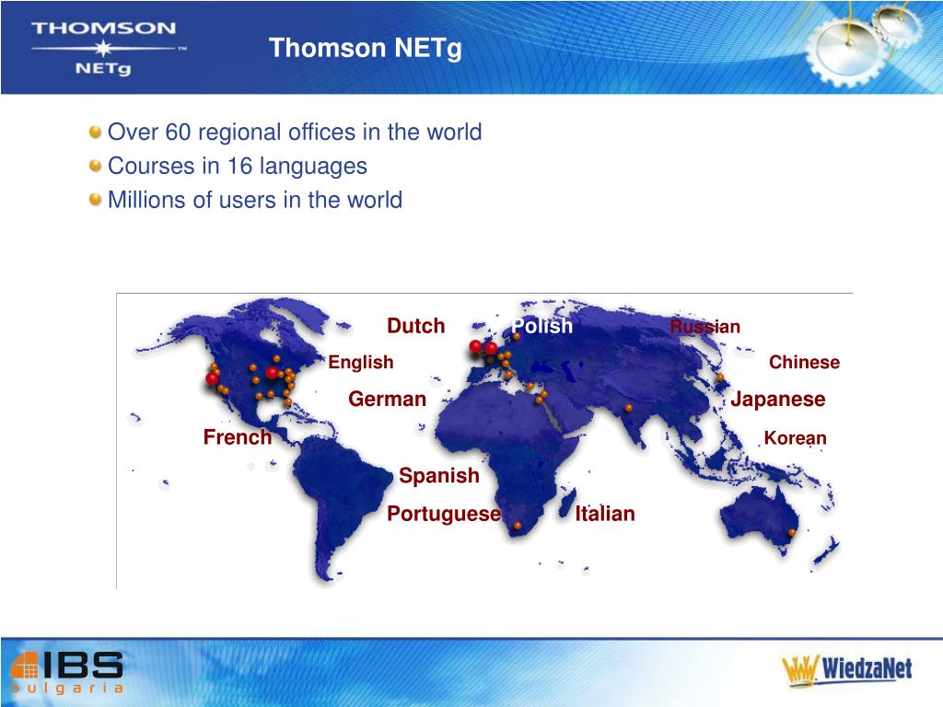Screen dimensions: 943x707
Task: Click the IBS Bulgaria logo
Action: (67, 672)
